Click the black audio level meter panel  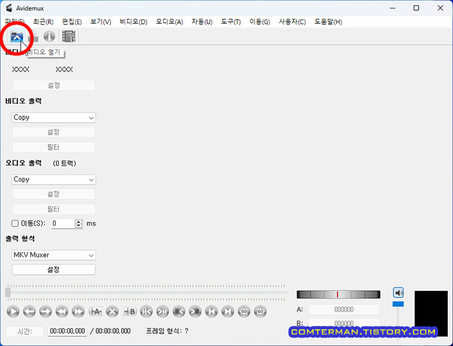pyautogui.click(x=431, y=314)
